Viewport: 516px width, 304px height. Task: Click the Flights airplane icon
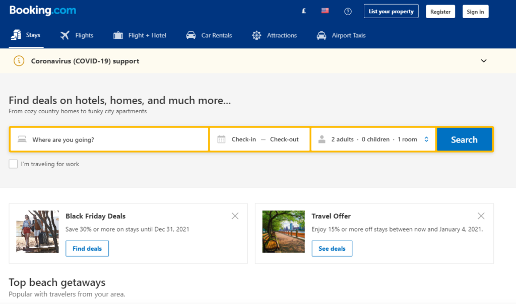[x=65, y=35]
